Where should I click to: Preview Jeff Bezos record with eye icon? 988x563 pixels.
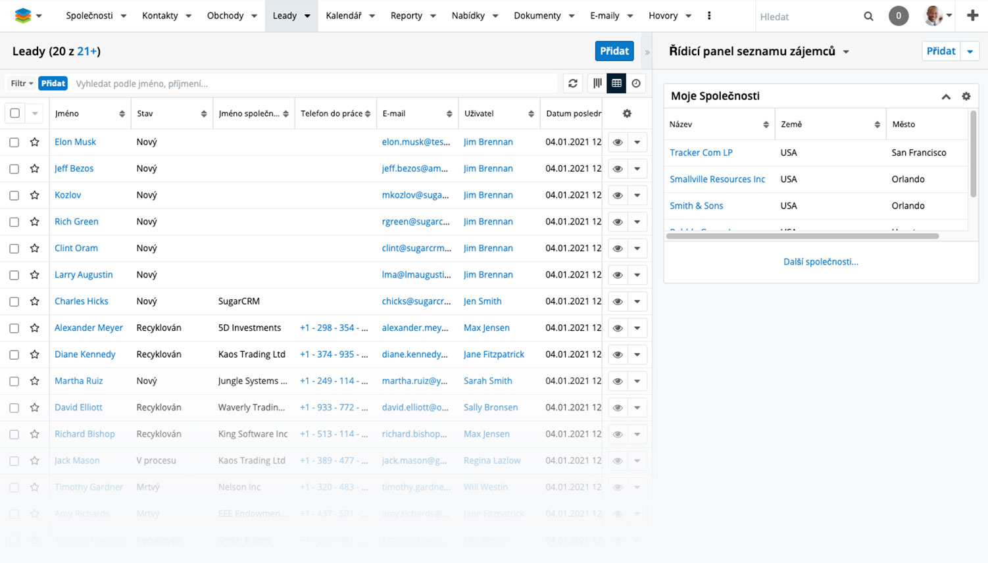point(618,169)
